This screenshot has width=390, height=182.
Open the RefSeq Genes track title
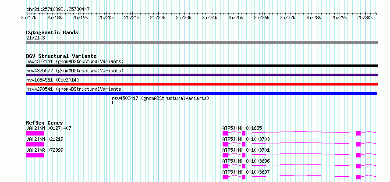tap(44, 123)
